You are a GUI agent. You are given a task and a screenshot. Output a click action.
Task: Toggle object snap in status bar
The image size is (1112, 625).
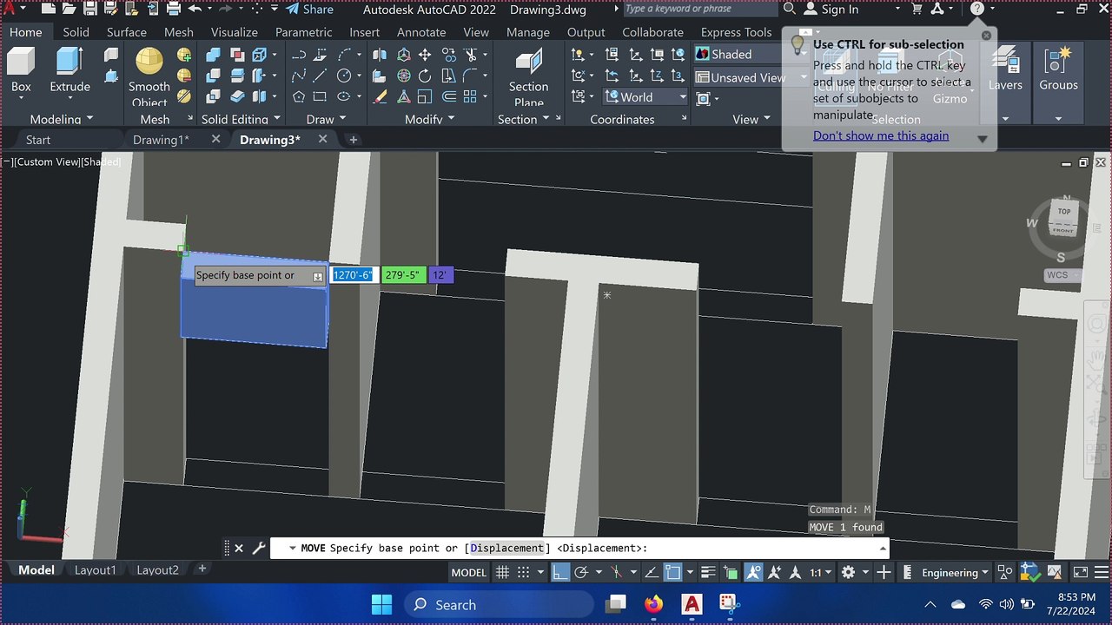pos(672,572)
